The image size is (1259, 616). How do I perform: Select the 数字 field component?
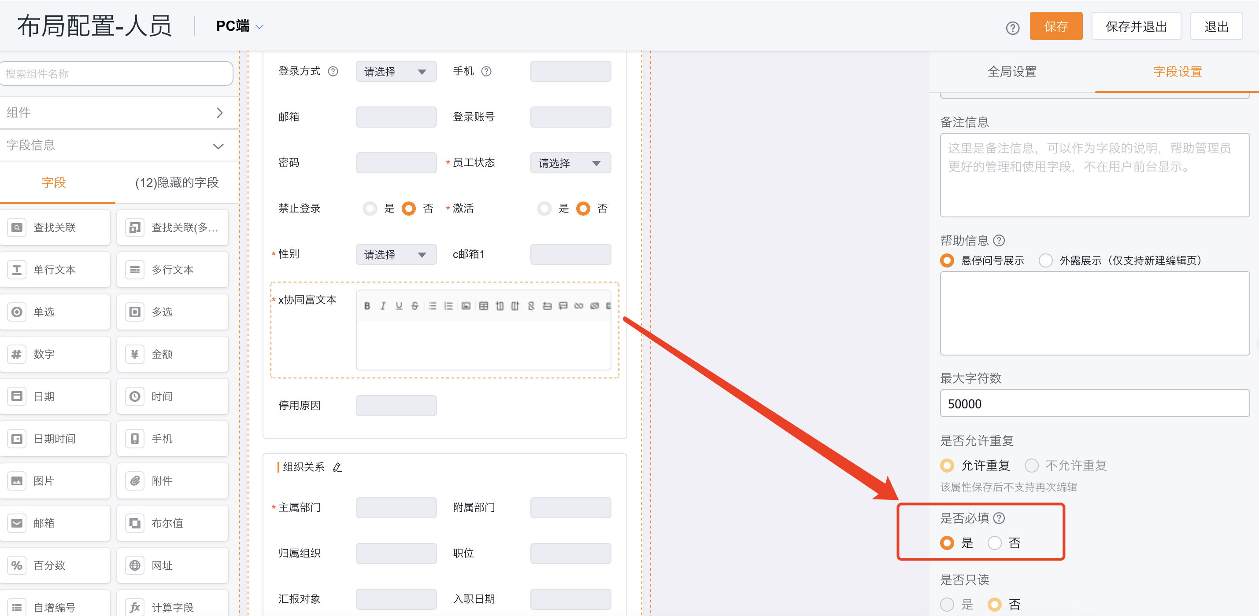point(55,354)
